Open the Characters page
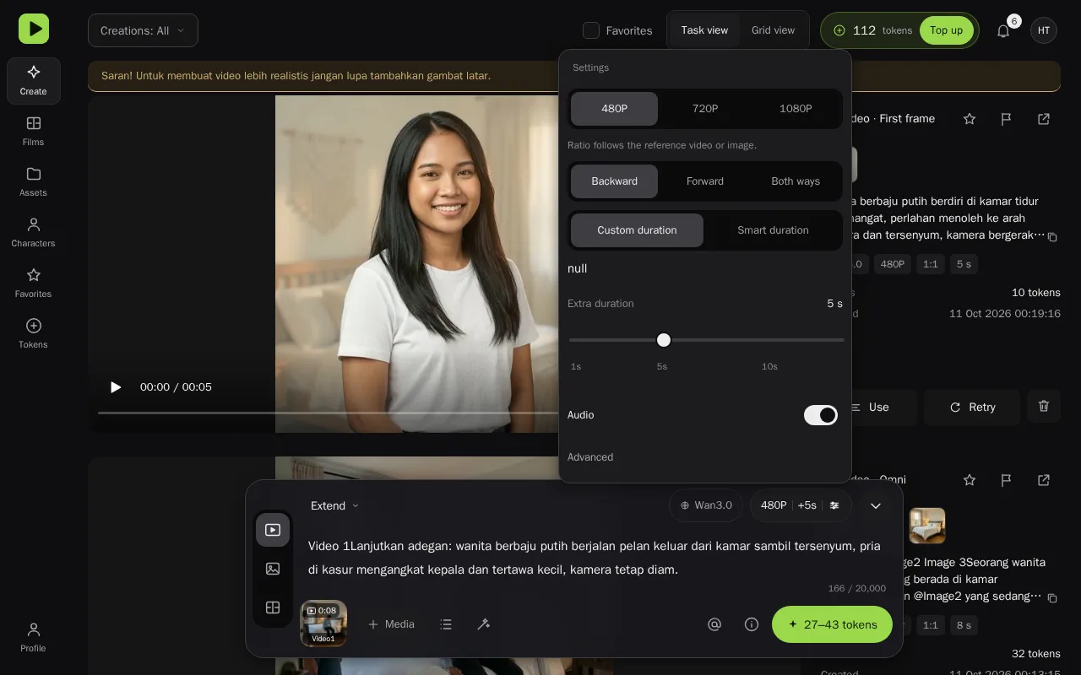Viewport: 1081px width, 675px height. pyautogui.click(x=34, y=233)
